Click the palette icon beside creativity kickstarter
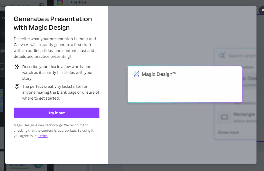The height and width of the screenshot is (171, 264). point(17,86)
